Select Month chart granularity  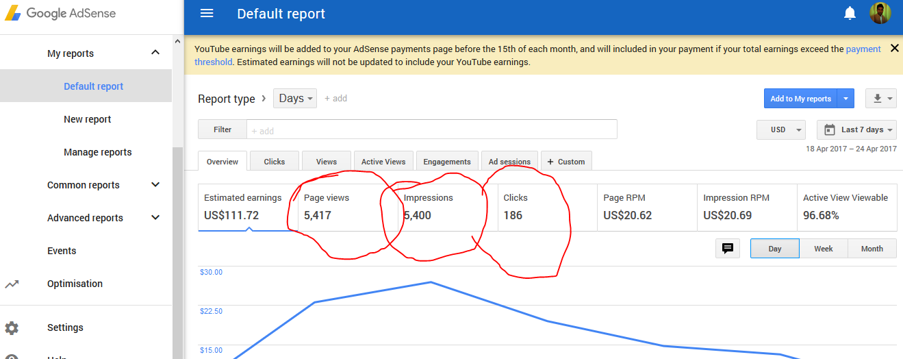tap(872, 249)
